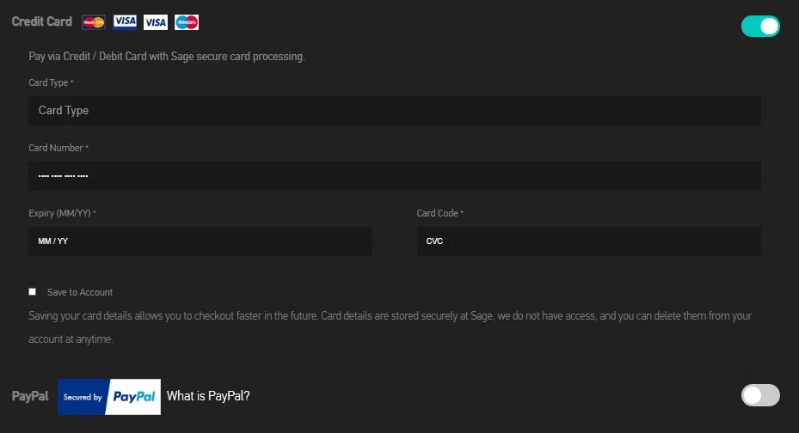The width and height of the screenshot is (799, 433).
Task: Click the Secured by PayPal badge
Action: click(x=109, y=397)
